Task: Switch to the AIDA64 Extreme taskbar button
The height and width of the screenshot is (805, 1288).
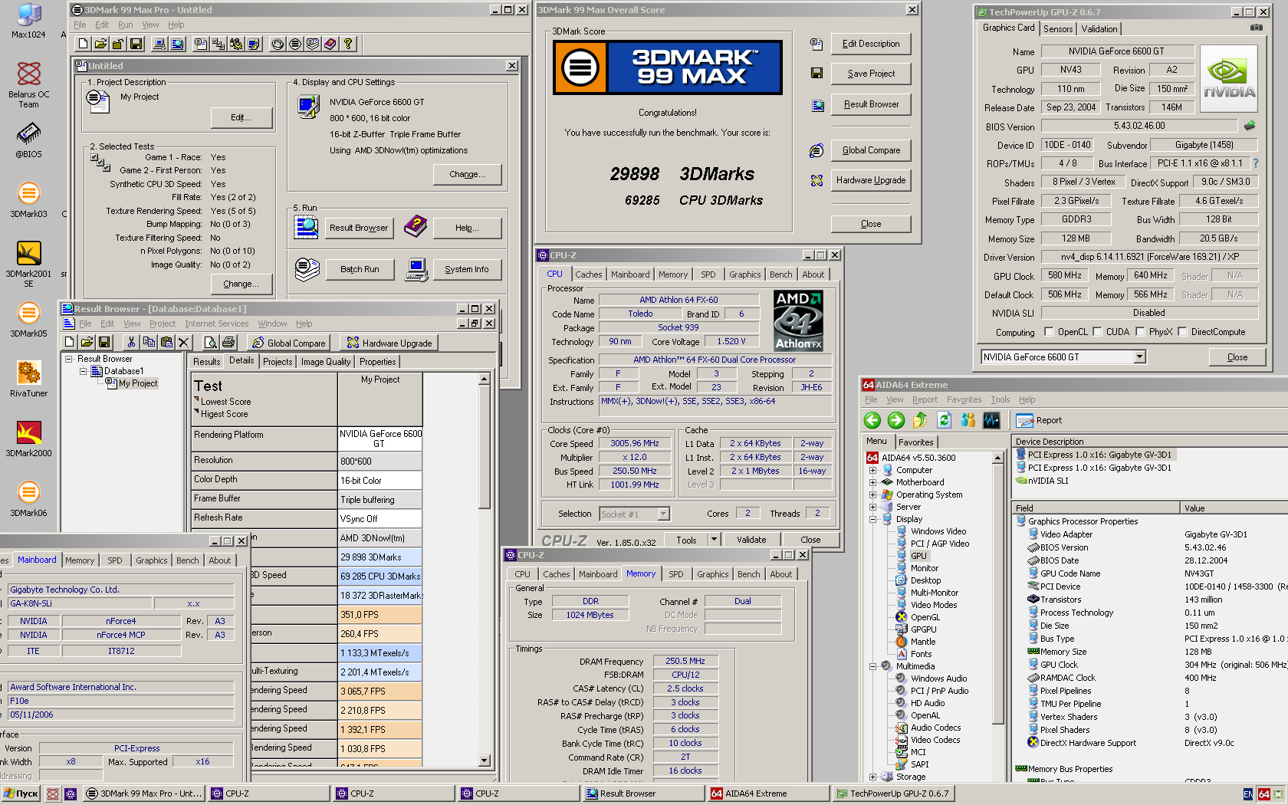Action: [x=769, y=793]
